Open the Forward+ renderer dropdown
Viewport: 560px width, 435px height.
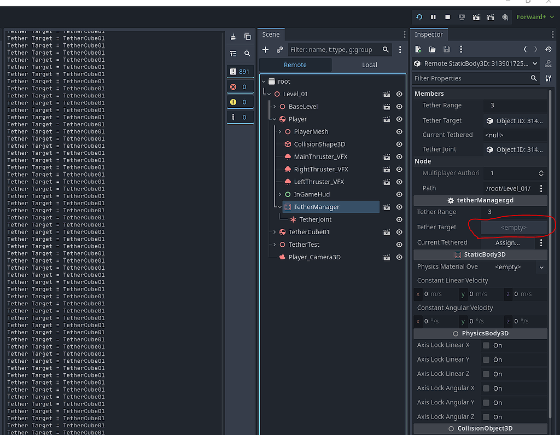click(535, 17)
